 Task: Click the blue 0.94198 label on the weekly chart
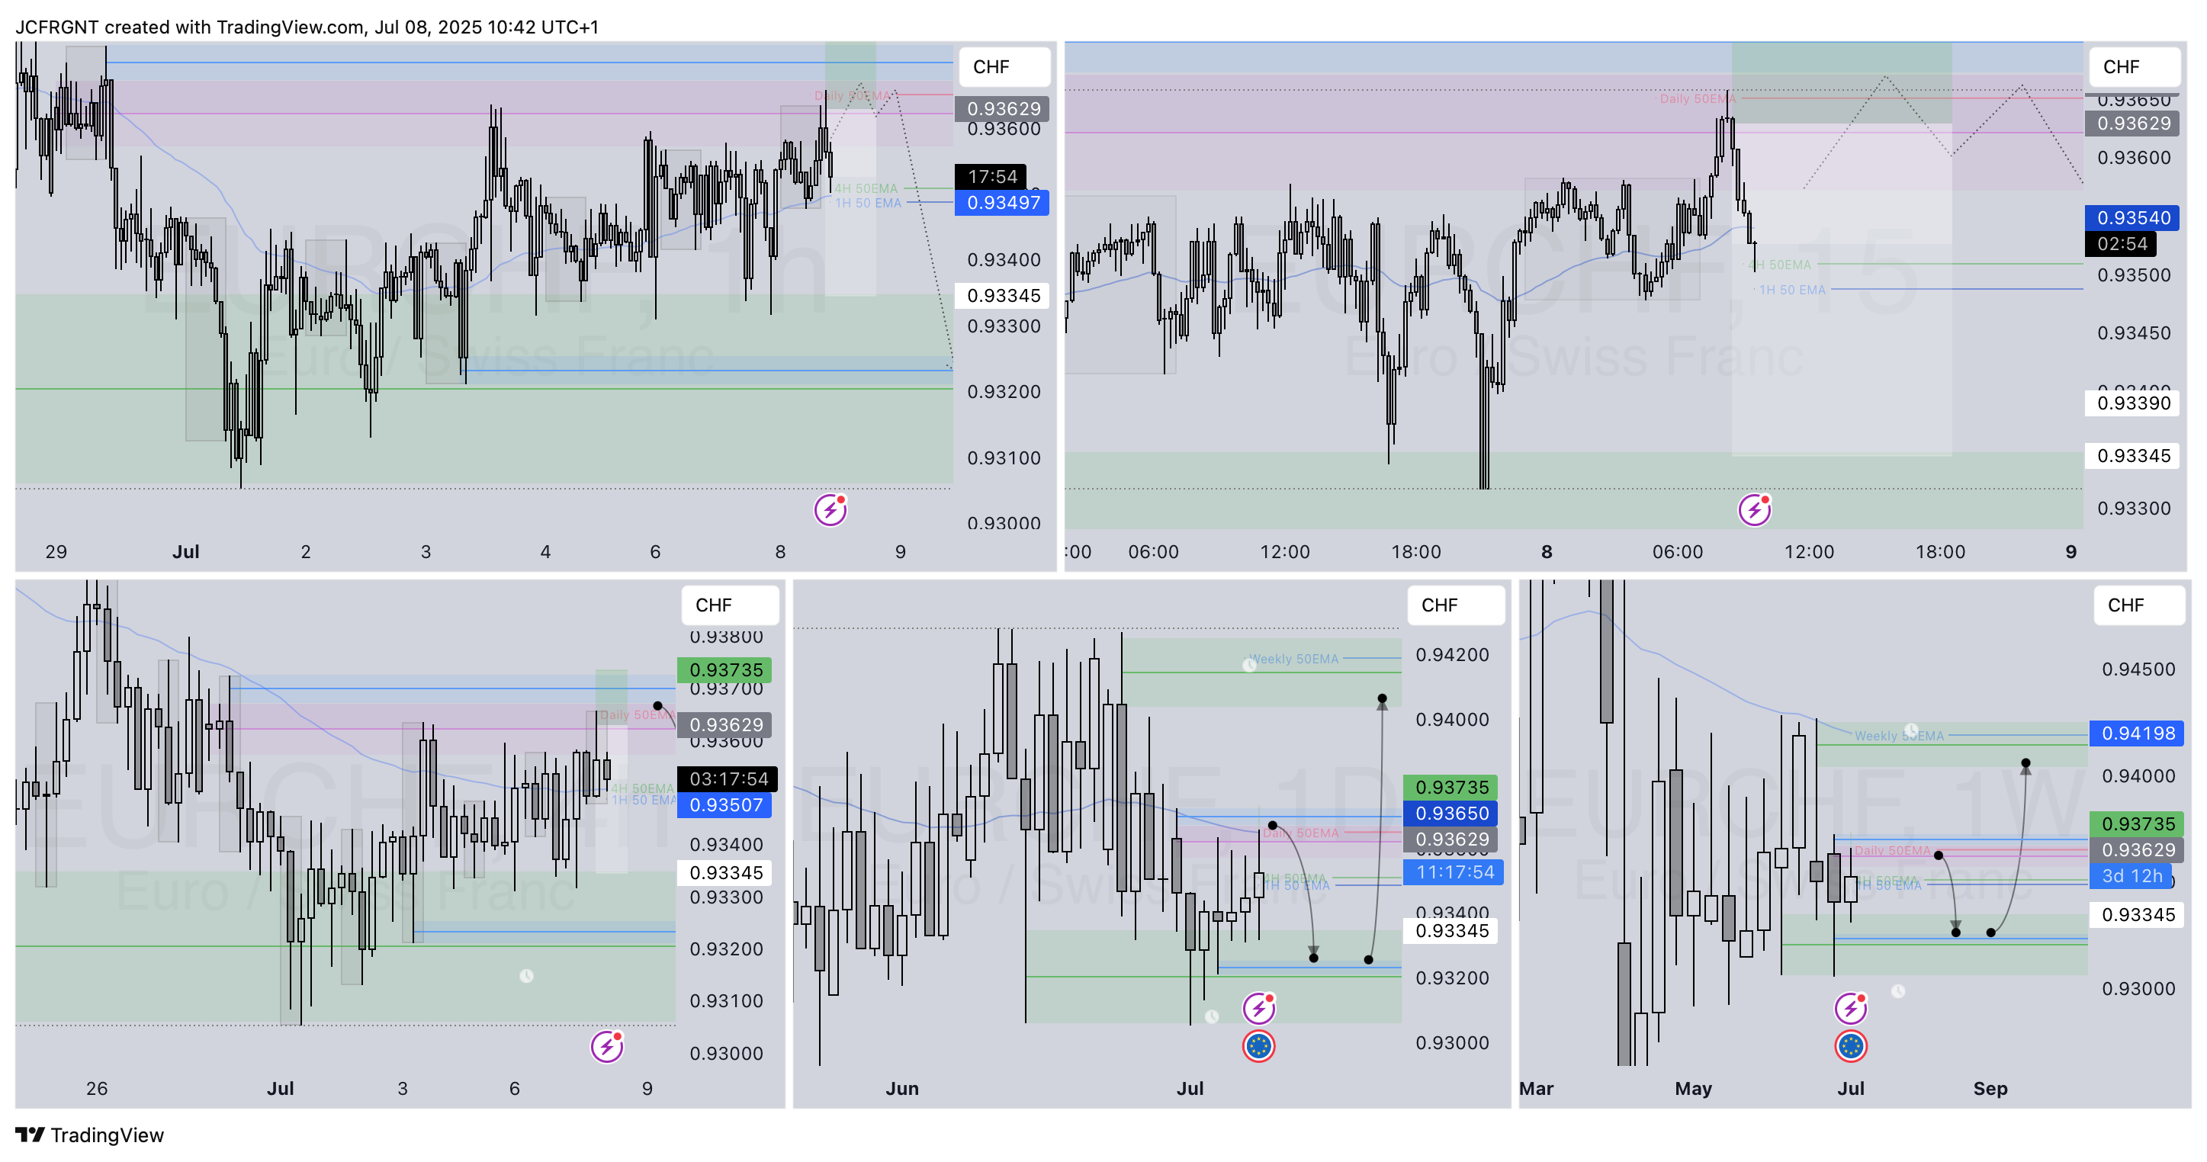2137,733
